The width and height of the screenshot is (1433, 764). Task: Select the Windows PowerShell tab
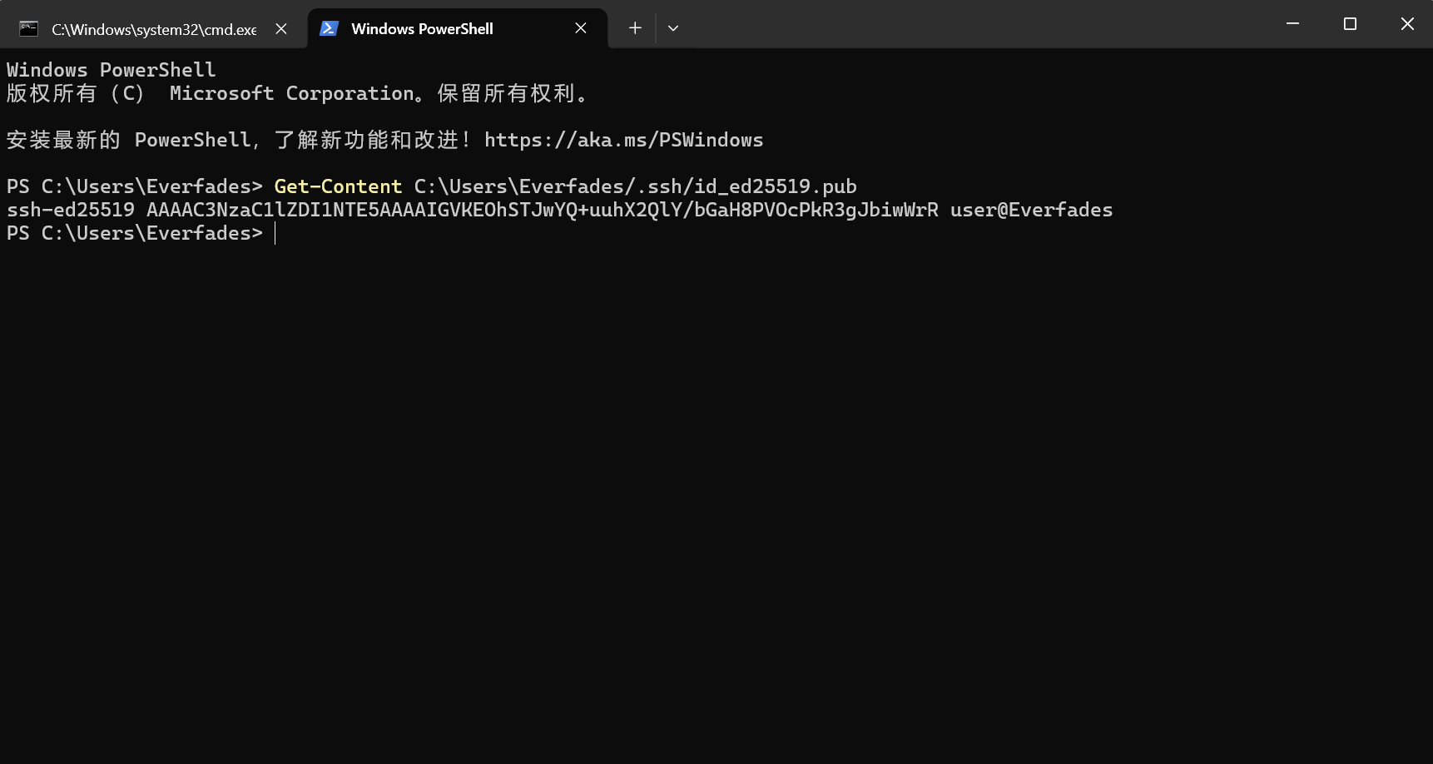(x=458, y=29)
